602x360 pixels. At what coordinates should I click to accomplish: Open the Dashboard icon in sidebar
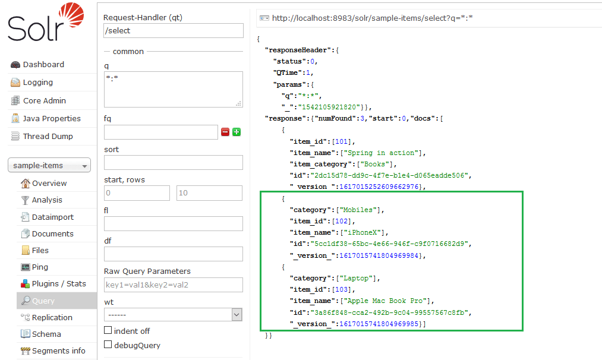(15, 65)
